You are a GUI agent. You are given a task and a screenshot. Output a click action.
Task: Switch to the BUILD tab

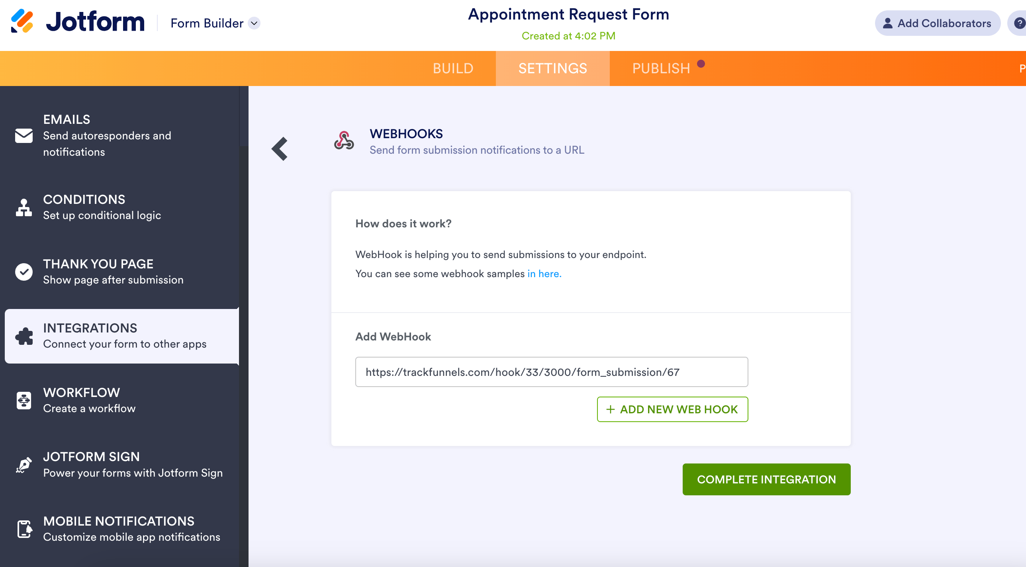click(x=453, y=68)
